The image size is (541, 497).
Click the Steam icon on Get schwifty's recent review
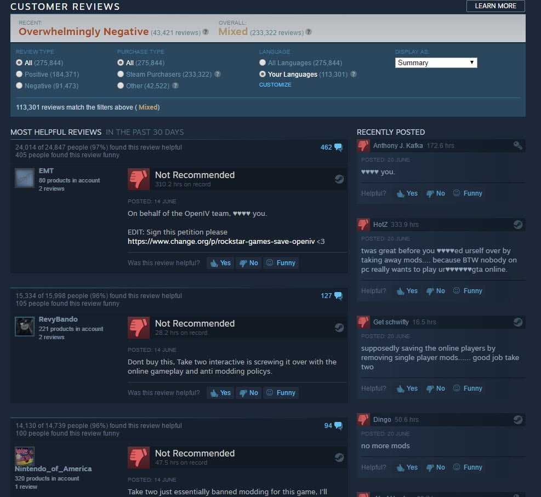tap(518, 322)
